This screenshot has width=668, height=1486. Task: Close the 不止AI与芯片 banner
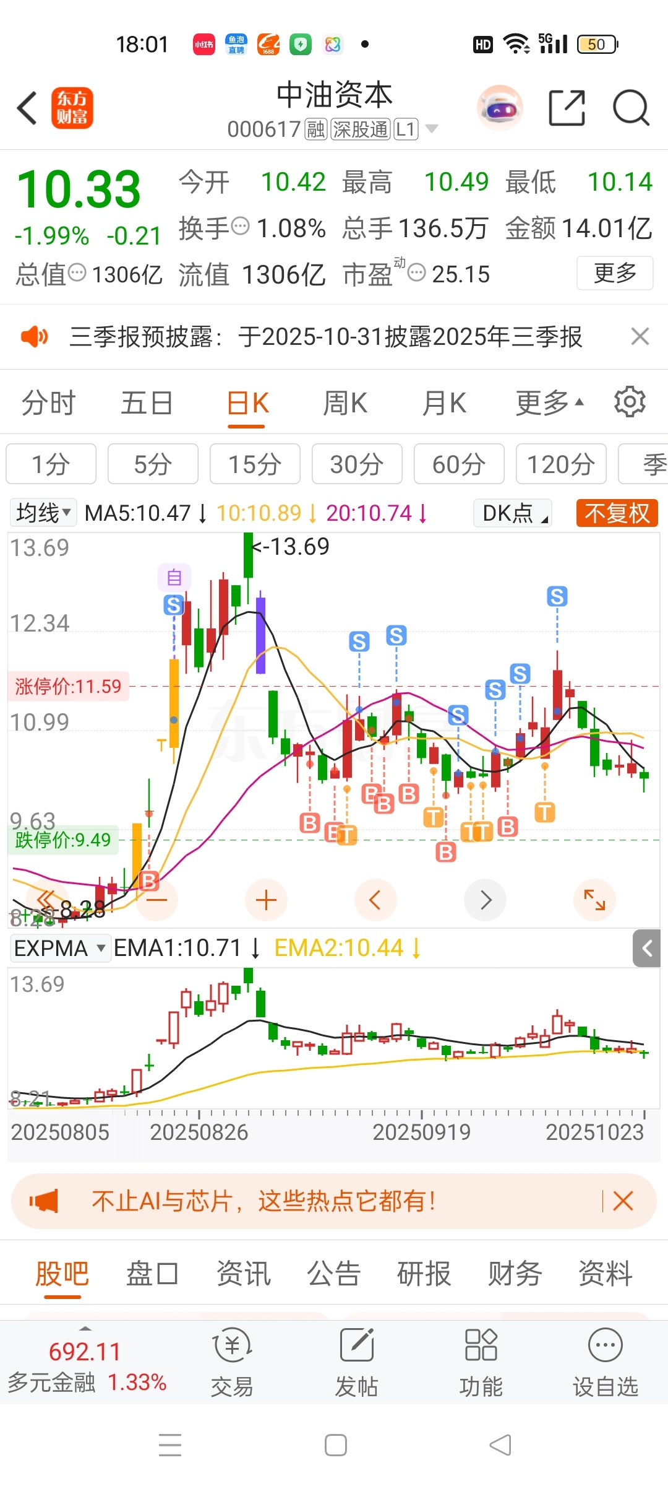[x=623, y=1201]
